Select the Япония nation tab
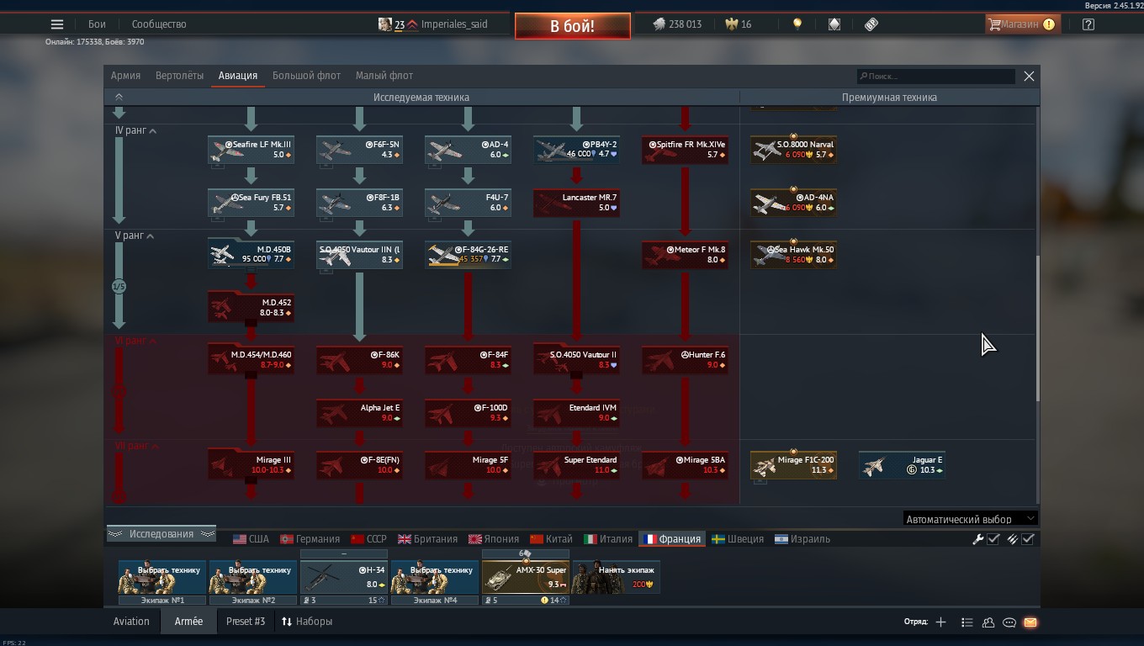 click(494, 539)
